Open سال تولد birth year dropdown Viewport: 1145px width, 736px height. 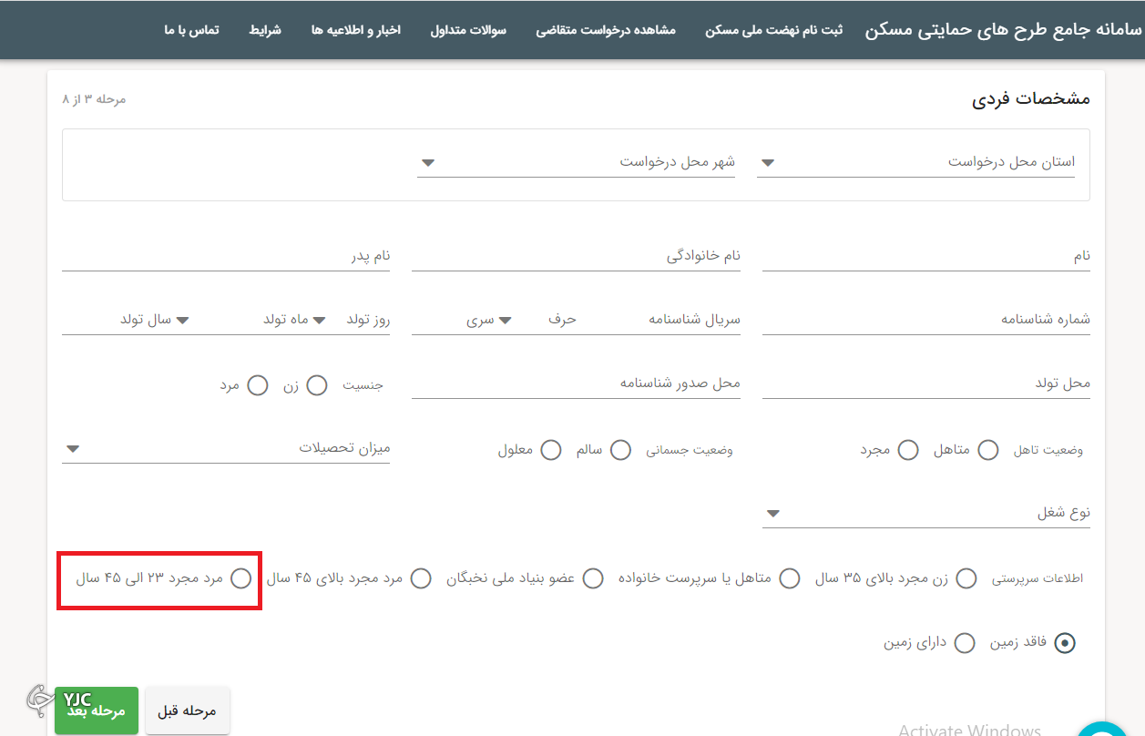[x=154, y=320]
